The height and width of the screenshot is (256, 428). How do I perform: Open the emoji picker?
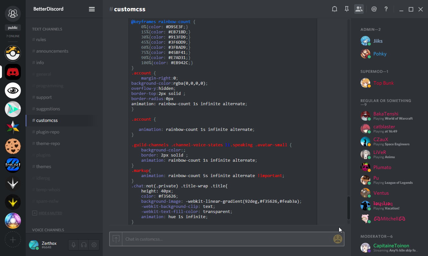[x=337, y=239]
